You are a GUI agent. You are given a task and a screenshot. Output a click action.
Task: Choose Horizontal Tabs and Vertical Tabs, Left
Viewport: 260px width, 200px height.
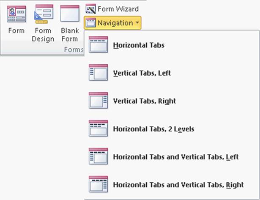pos(176,157)
